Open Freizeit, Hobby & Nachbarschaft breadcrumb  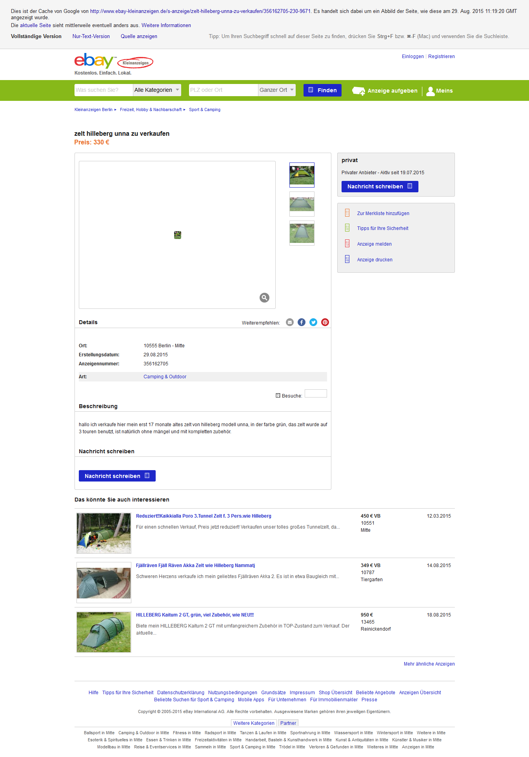[x=151, y=109]
